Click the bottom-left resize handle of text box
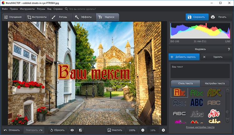234x135 pixels. (58, 82)
